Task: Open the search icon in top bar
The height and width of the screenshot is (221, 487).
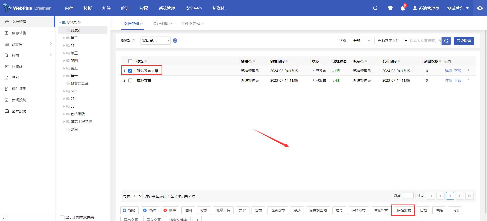Action: (x=375, y=8)
